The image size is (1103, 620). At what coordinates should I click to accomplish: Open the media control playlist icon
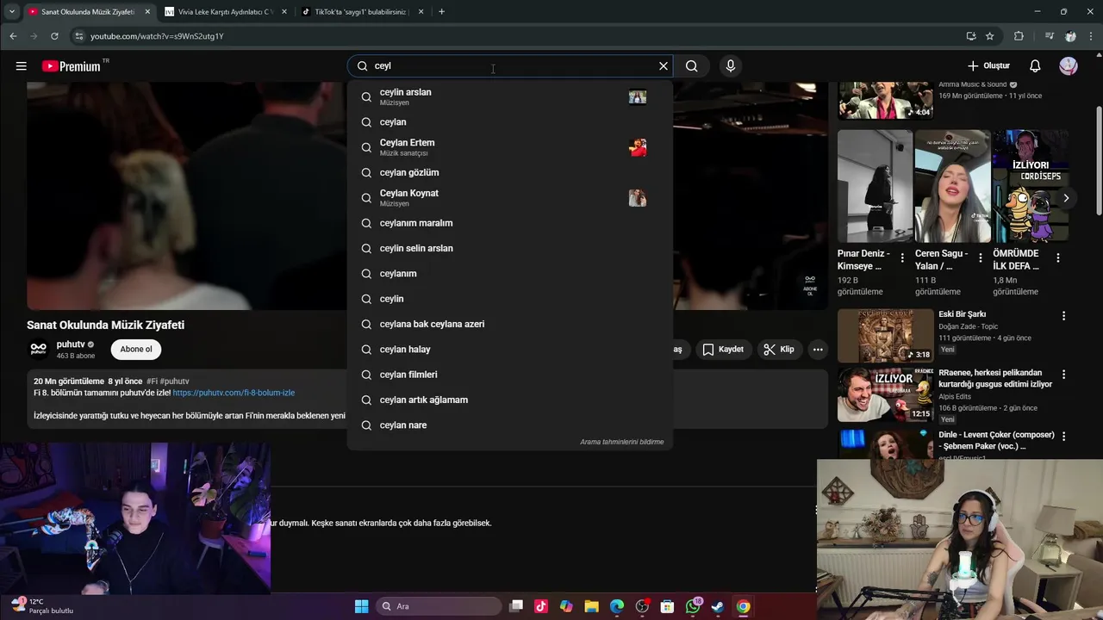click(x=1049, y=36)
